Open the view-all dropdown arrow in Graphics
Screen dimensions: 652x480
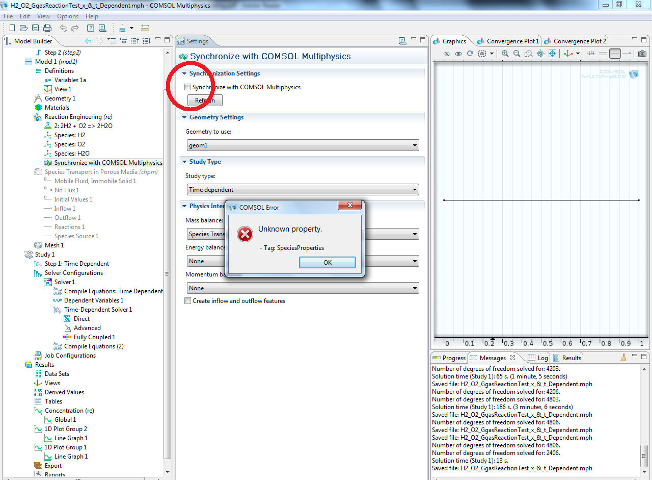492,54
